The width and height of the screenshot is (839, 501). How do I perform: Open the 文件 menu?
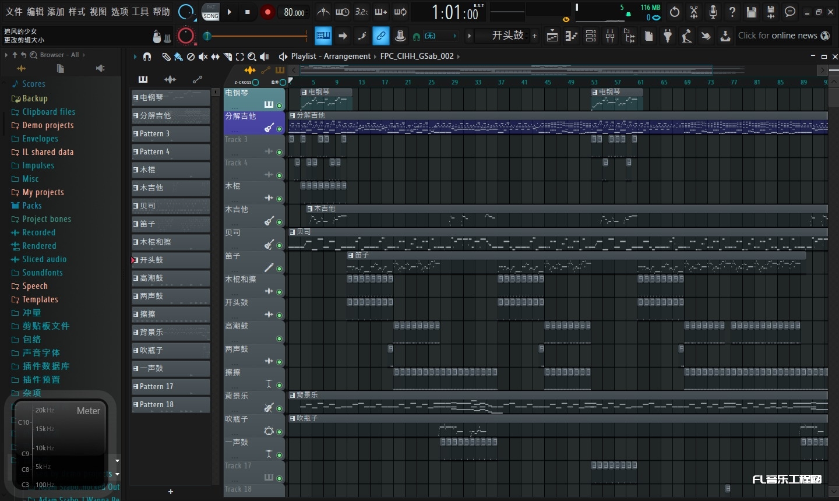pyautogui.click(x=14, y=12)
